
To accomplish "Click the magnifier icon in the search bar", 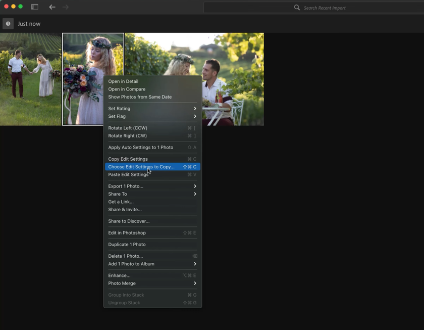I will point(297,7).
